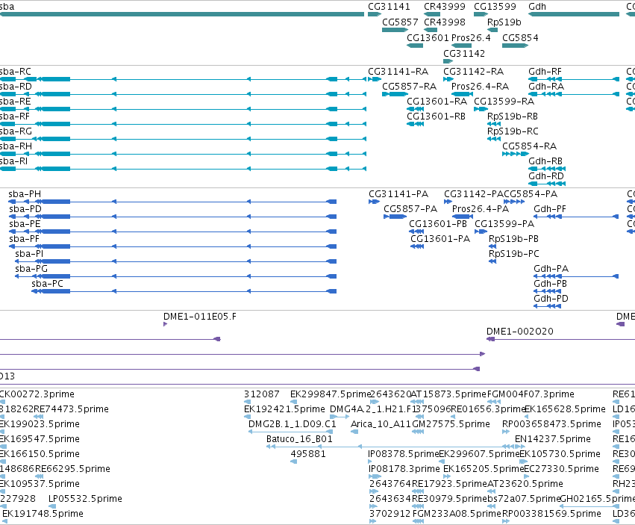The height and width of the screenshot is (525, 635).
Task: Open the CR43999 gene feature
Action: click(432, 14)
